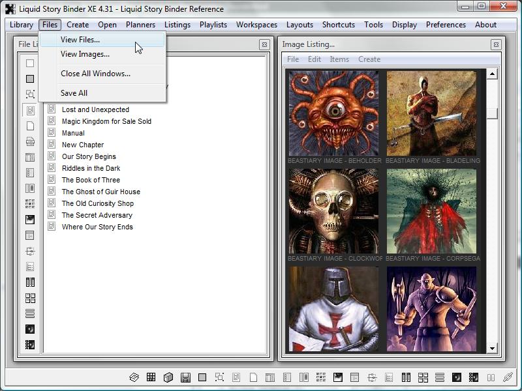Click the grid table icon in bottom toolbar

tap(151, 377)
